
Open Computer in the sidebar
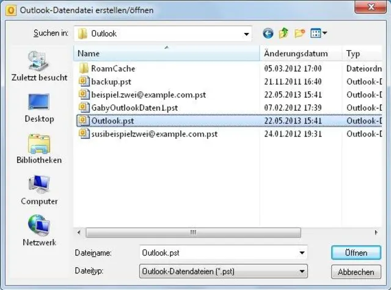(x=39, y=190)
